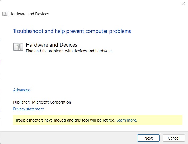
Task: Click the Publisher label
Action: pyautogui.click(x=21, y=102)
